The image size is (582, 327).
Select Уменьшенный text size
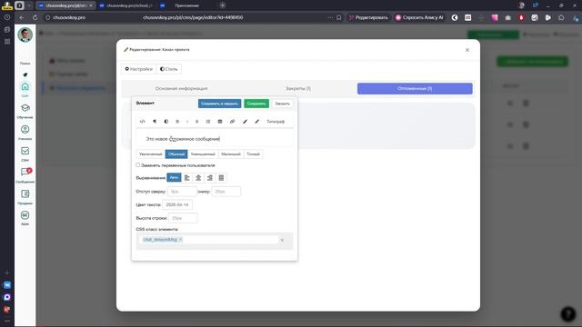(x=203, y=154)
